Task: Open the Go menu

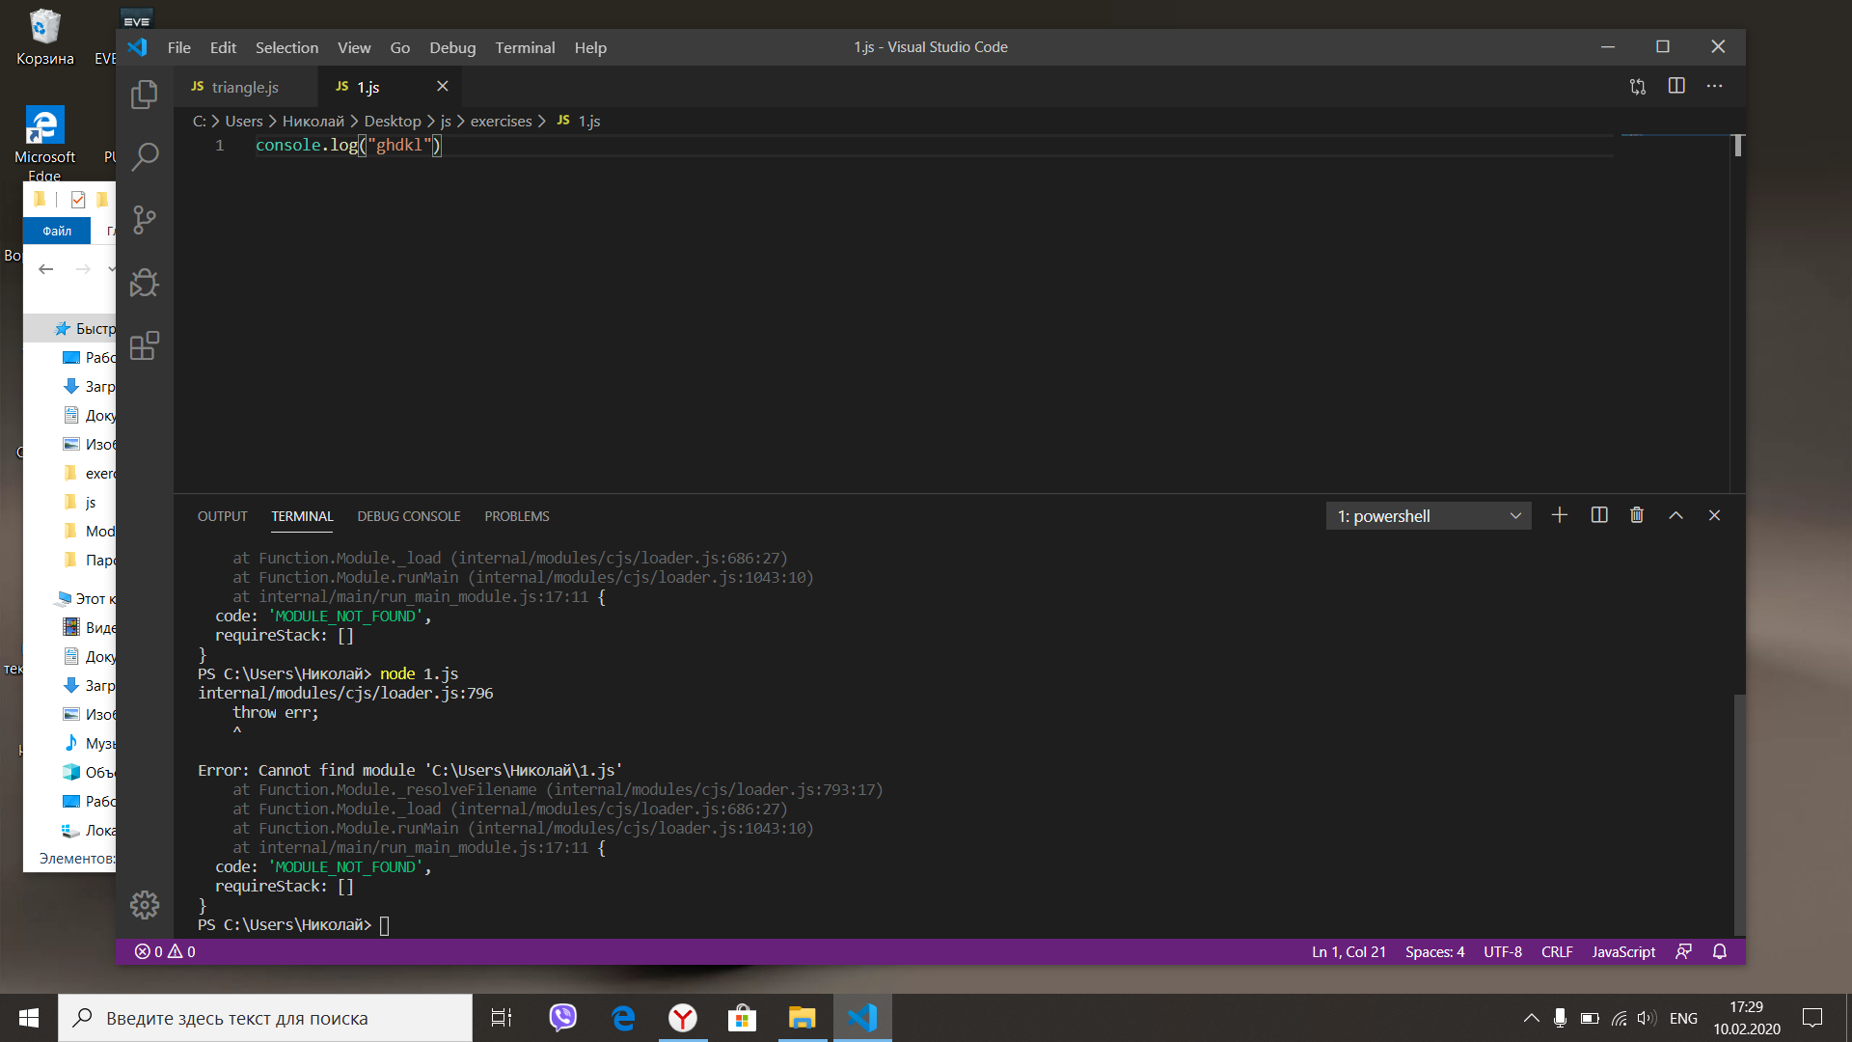Action: pyautogui.click(x=400, y=47)
